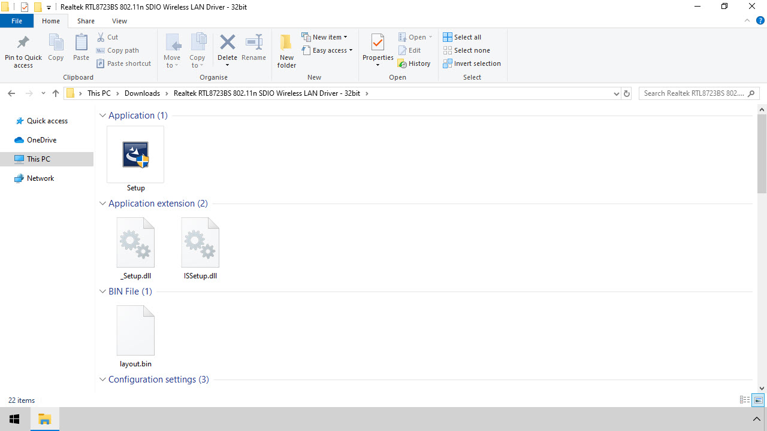
Task: Click the search magnifier icon
Action: tap(752, 93)
